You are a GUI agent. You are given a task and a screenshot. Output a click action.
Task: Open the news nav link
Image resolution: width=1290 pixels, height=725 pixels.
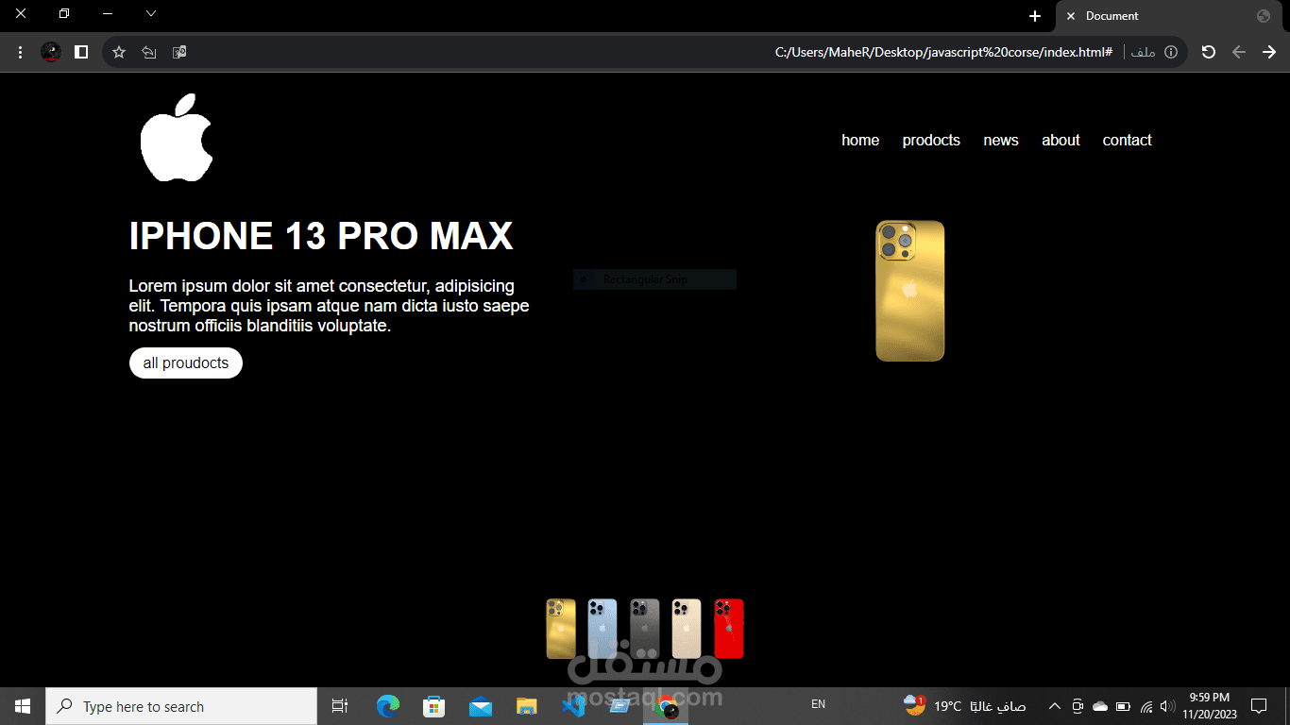[1001, 141]
